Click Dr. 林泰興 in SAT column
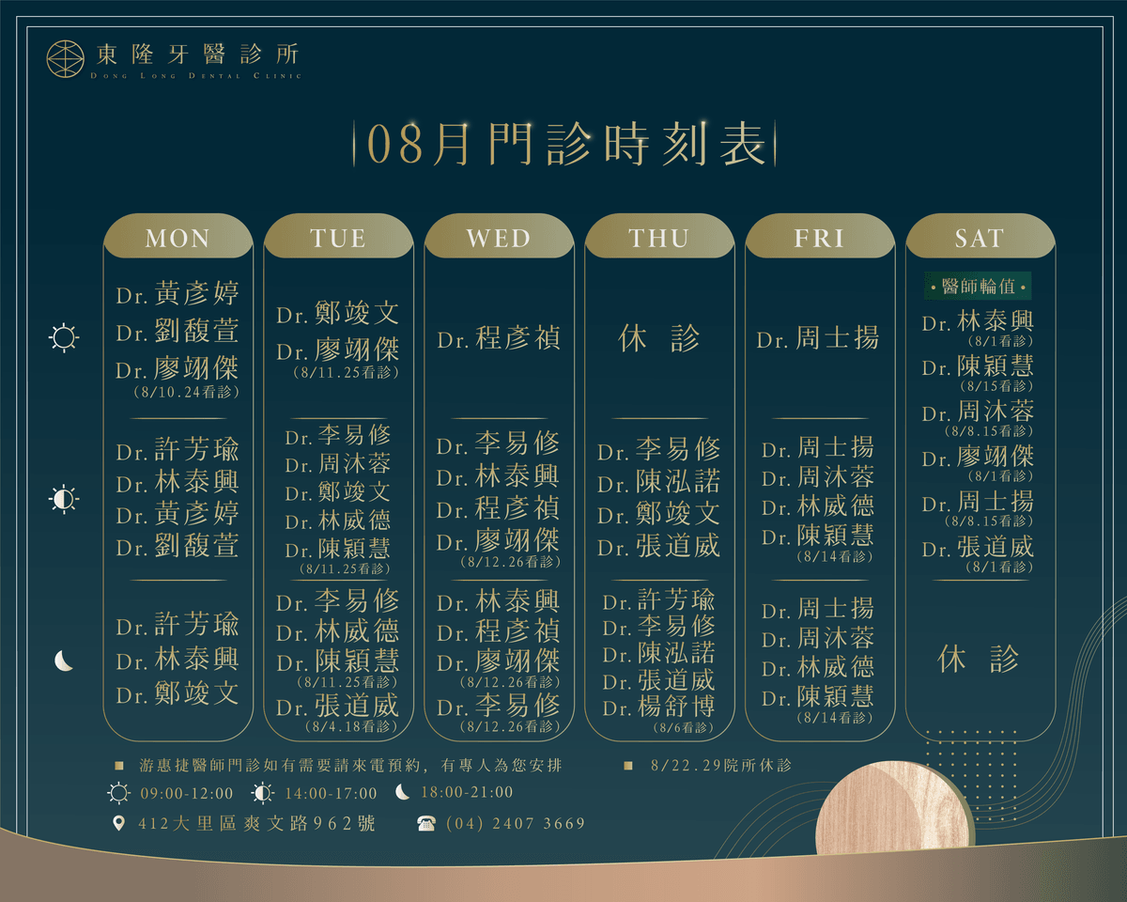The width and height of the screenshot is (1127, 902). [979, 321]
